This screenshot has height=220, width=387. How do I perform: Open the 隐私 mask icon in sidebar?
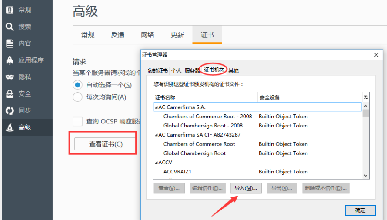(x=10, y=77)
